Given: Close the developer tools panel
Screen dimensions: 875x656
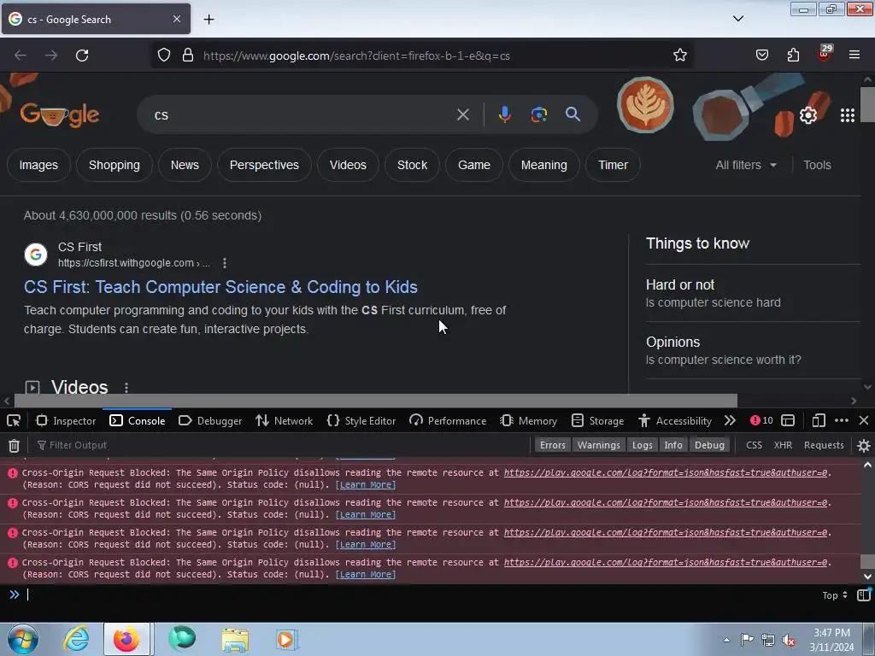Looking at the screenshot, I should click(863, 420).
